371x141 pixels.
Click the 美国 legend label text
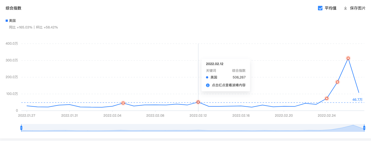[x=12, y=21]
